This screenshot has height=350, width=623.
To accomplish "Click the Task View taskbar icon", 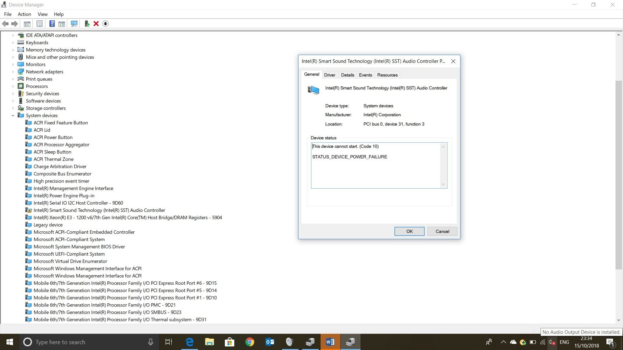I will tap(169, 342).
